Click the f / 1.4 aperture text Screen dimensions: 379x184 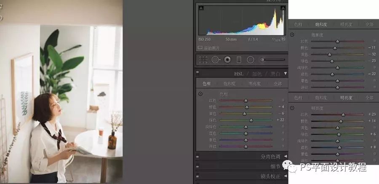(x=253, y=39)
